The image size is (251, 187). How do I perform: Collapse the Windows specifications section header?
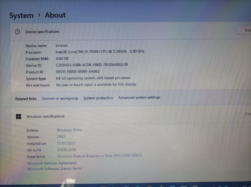pyautogui.click(x=131, y=116)
